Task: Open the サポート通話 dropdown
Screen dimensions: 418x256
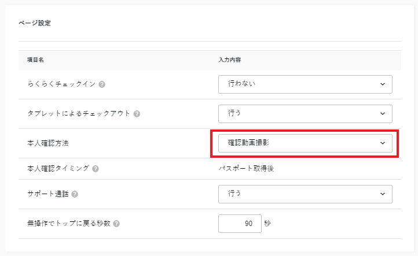Action: [305, 194]
